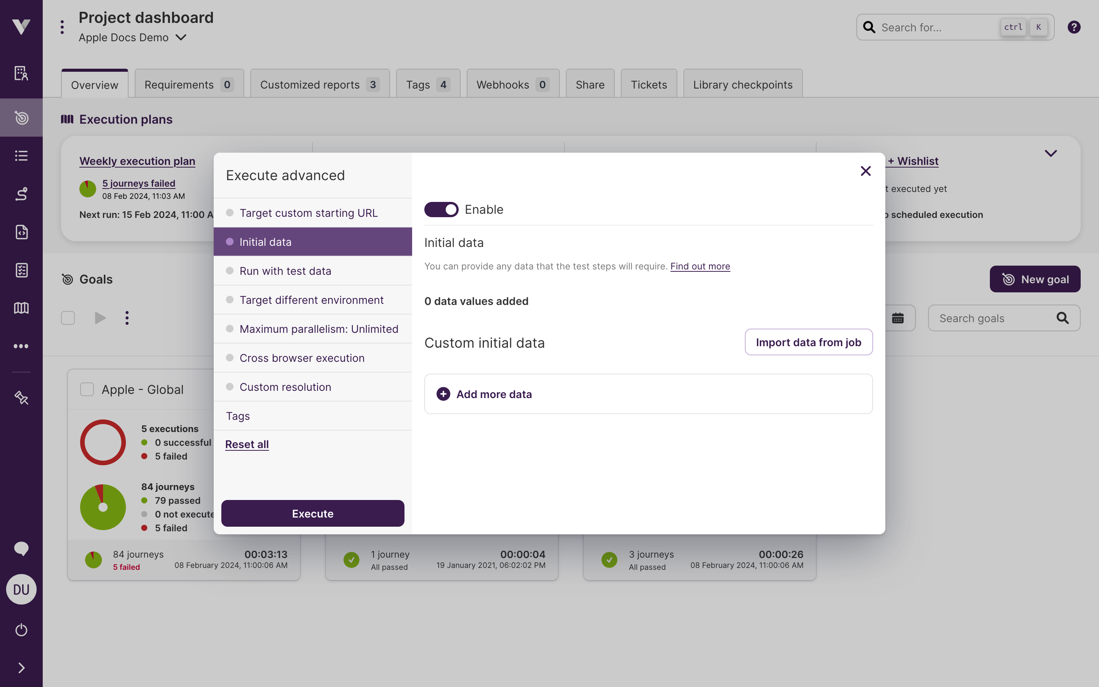The width and height of the screenshot is (1099, 687).
Task: Select the map icon in sidebar
Action: tap(21, 308)
